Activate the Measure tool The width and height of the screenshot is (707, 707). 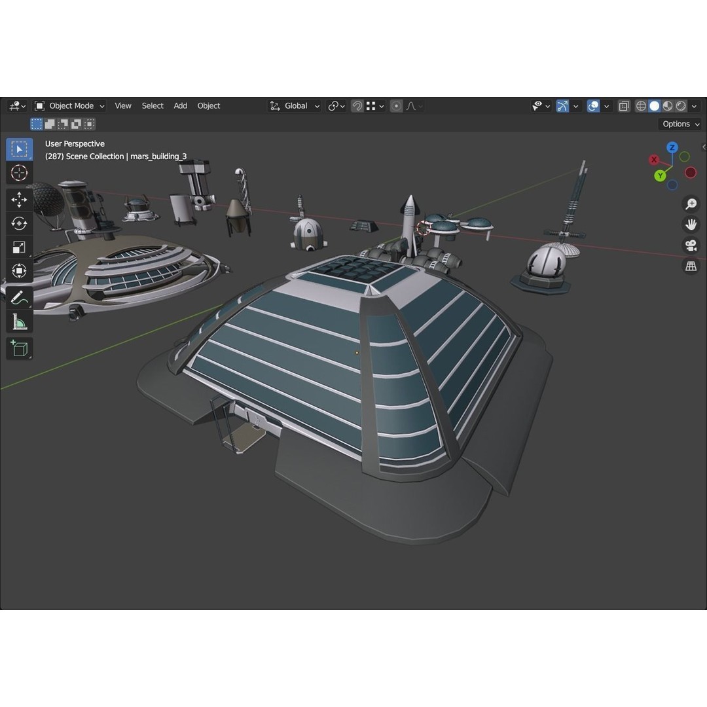click(19, 321)
